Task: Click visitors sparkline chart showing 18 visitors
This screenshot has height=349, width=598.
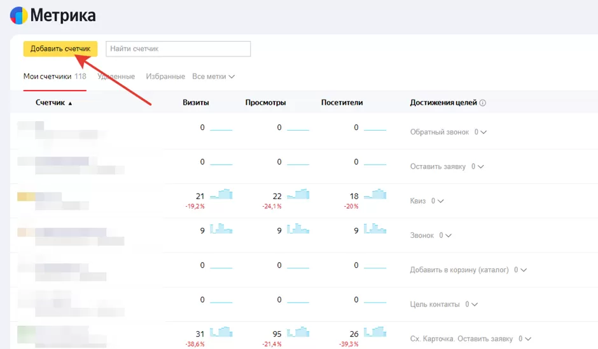Action: coord(375,194)
